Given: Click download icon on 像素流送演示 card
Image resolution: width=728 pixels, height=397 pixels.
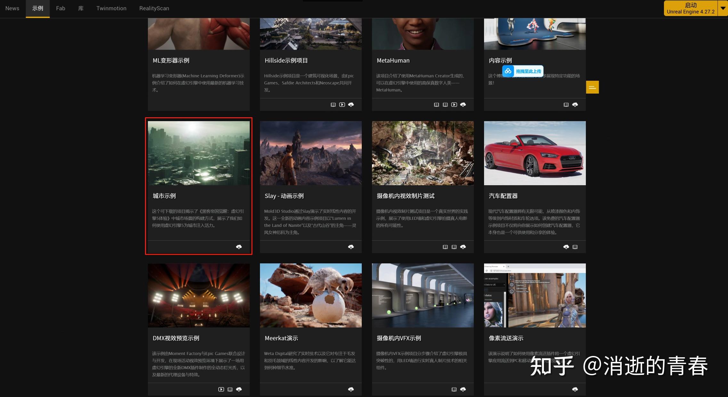Looking at the screenshot, I should click(x=575, y=389).
